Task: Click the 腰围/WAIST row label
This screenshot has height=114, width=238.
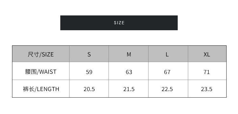Action: tap(41, 72)
